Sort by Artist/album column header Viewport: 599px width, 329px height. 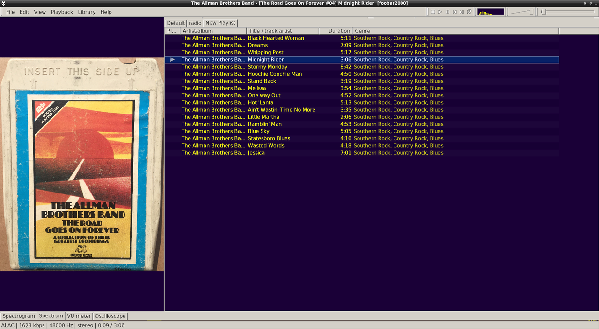pyautogui.click(x=213, y=31)
